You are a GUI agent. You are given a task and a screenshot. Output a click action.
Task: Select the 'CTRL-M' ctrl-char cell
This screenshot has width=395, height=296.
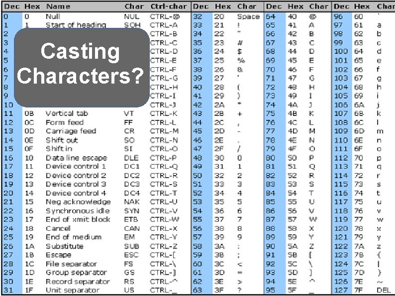[164, 131]
